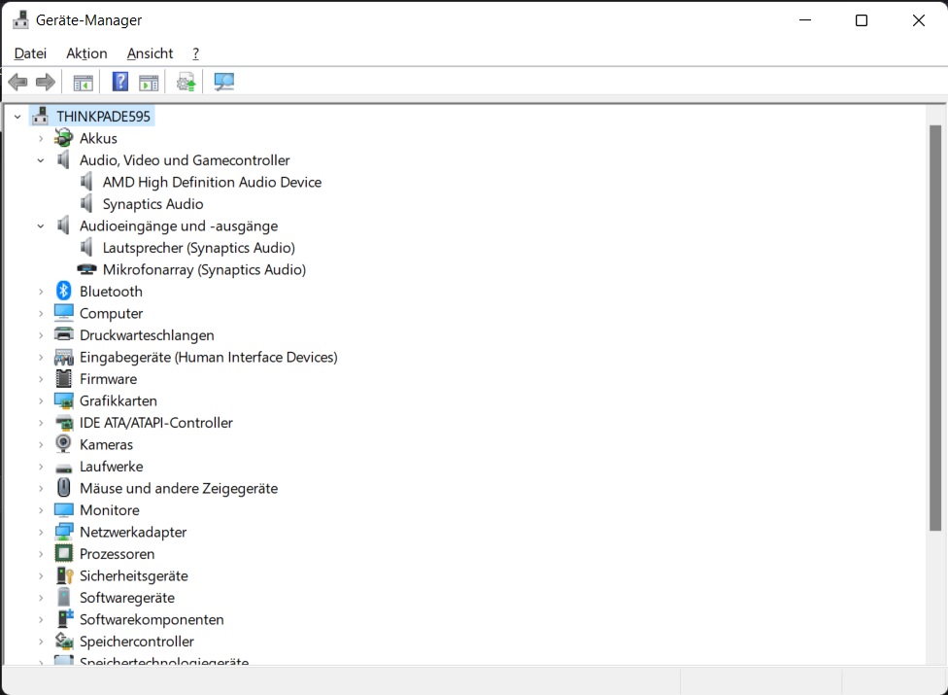Click the IDE ATA/ATAPI-Controller icon
The height and width of the screenshot is (695, 948).
pos(63,422)
